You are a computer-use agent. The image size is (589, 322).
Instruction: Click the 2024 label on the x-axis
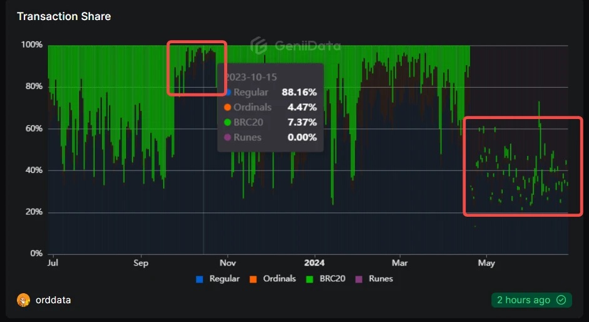(x=312, y=263)
